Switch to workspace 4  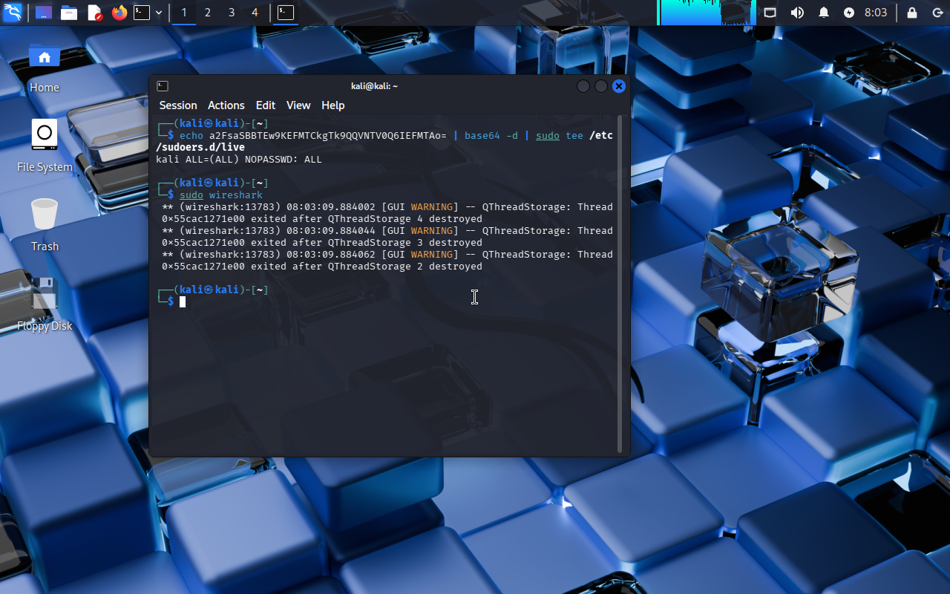(255, 13)
